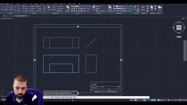Switch to the Start tab
The image size is (187, 105).
click(x=4, y=16)
